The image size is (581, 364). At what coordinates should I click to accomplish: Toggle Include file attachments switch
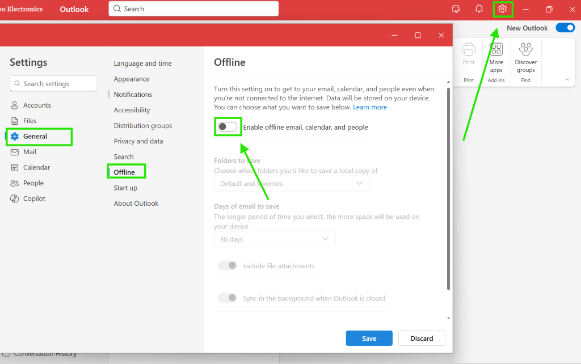(x=228, y=265)
